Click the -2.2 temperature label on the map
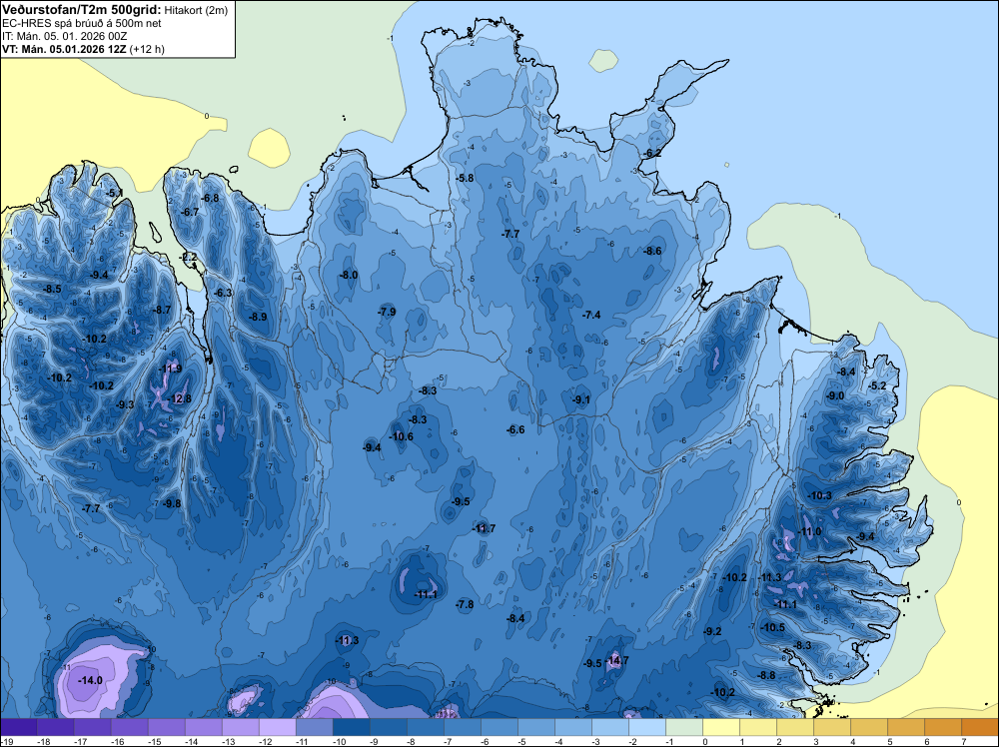The width and height of the screenshot is (999, 747). (x=188, y=258)
